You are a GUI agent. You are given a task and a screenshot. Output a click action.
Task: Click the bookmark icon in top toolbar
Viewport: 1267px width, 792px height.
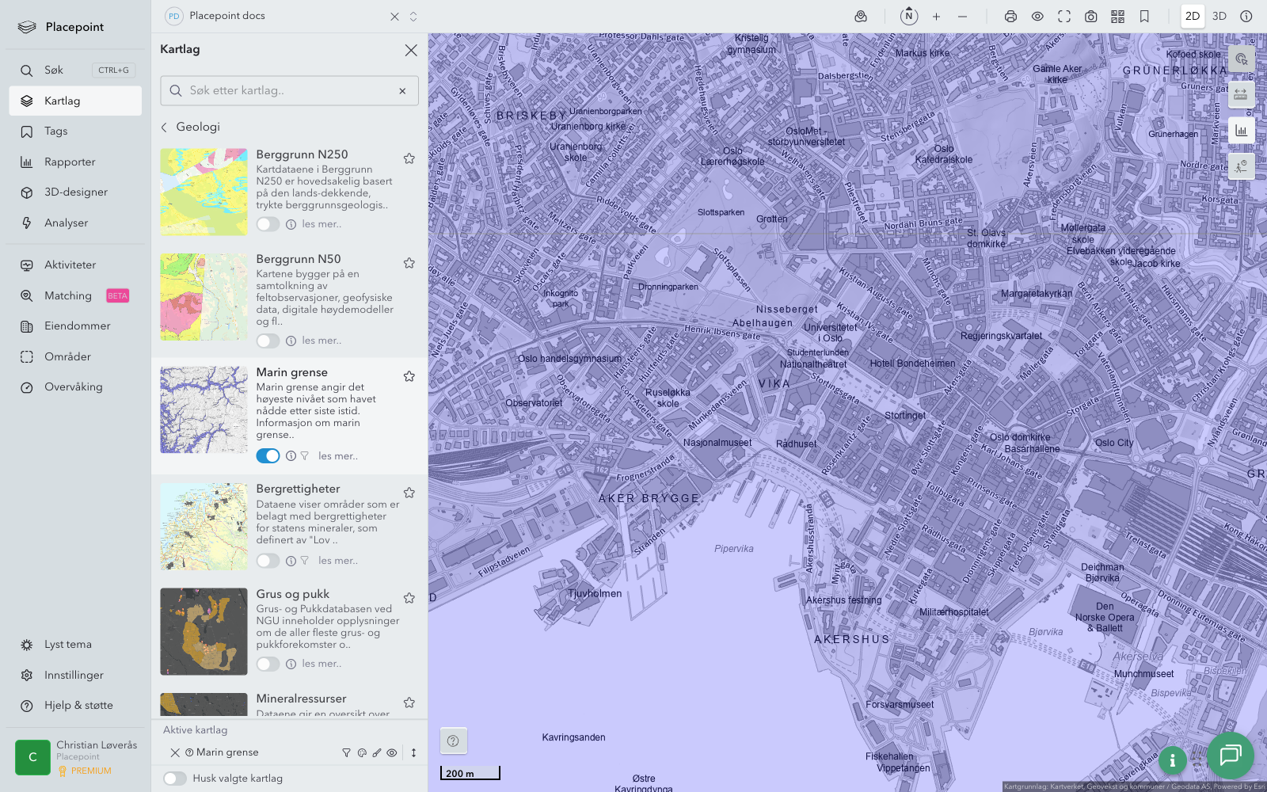click(1144, 17)
